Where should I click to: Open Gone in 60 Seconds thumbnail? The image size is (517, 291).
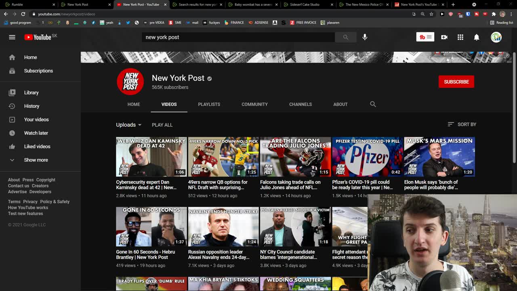pos(151,227)
